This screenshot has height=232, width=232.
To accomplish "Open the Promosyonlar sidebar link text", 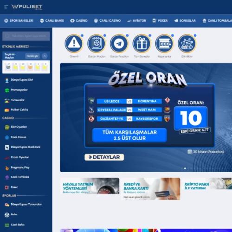I will [x=19, y=90].
